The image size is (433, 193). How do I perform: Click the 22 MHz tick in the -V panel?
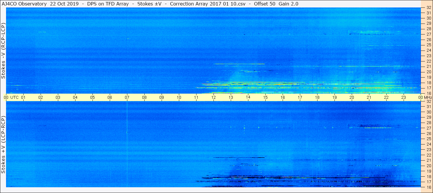click(429, 61)
